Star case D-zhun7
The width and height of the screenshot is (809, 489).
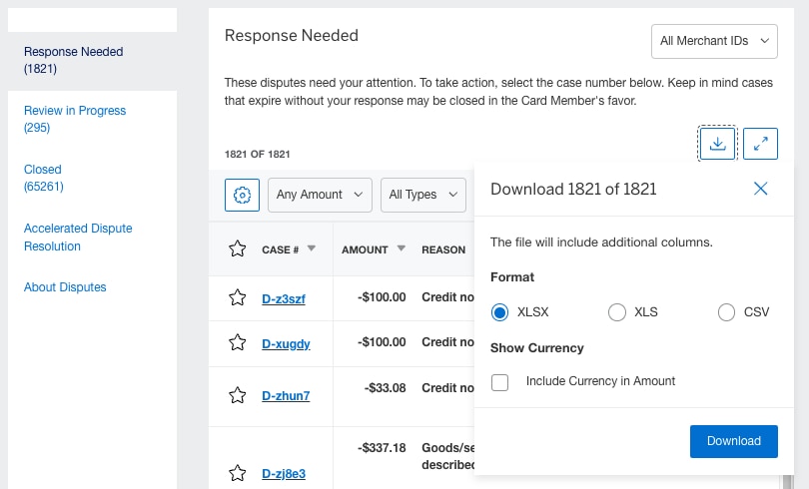point(238,395)
